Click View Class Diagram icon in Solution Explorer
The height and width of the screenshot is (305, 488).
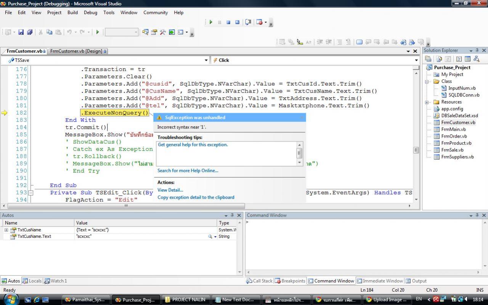click(476, 59)
